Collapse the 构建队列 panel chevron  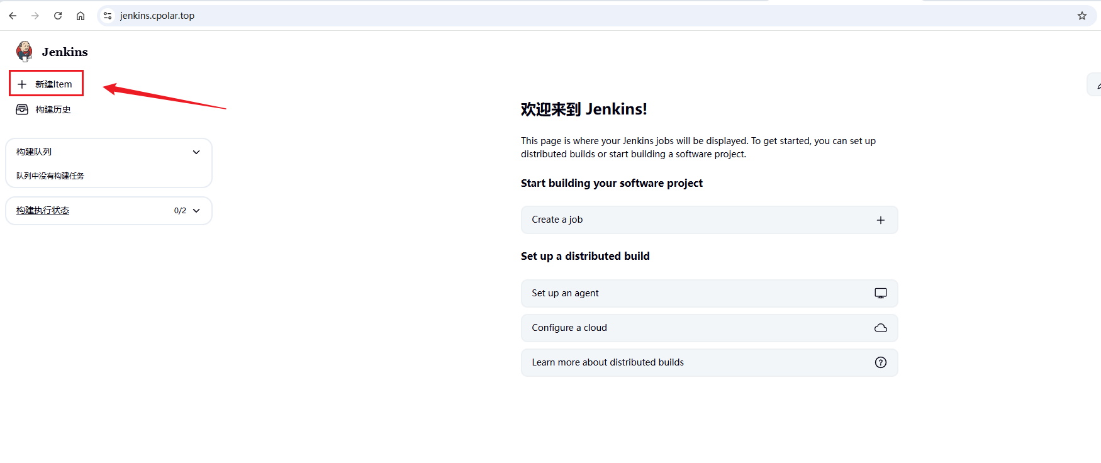[x=196, y=152]
